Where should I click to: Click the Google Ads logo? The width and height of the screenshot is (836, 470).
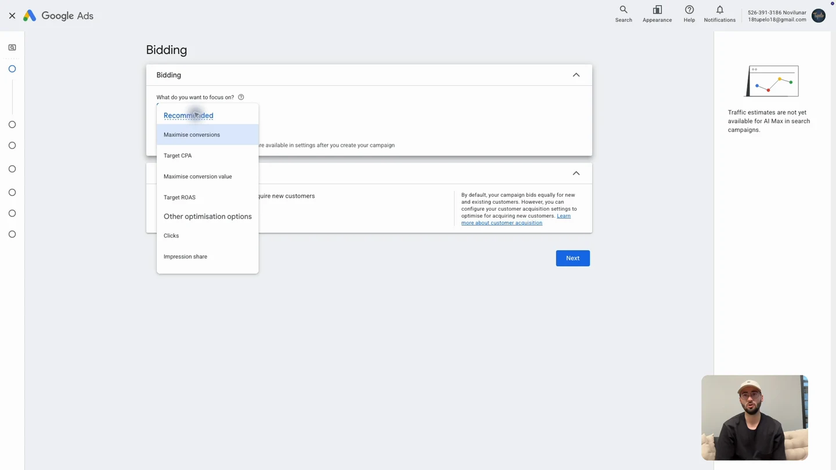click(x=58, y=16)
